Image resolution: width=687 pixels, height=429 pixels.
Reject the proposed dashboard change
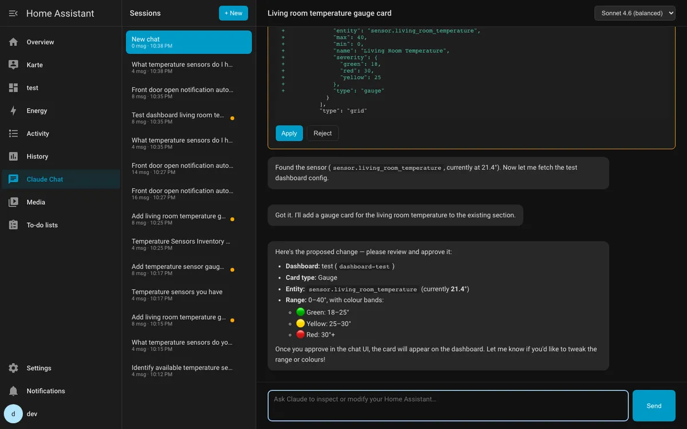click(322, 133)
